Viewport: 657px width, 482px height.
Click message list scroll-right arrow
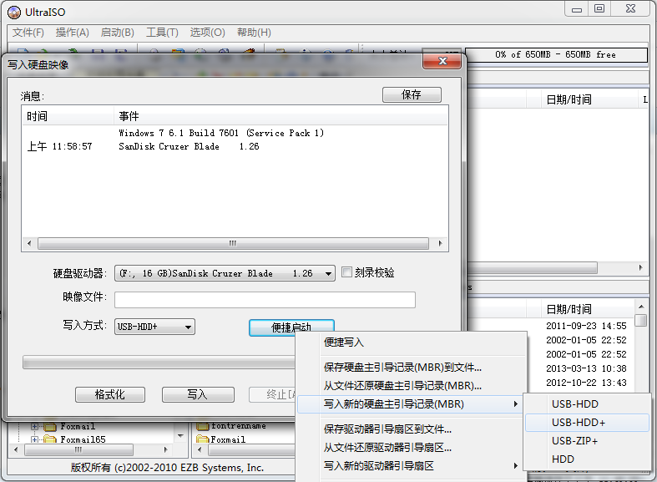[x=440, y=243]
